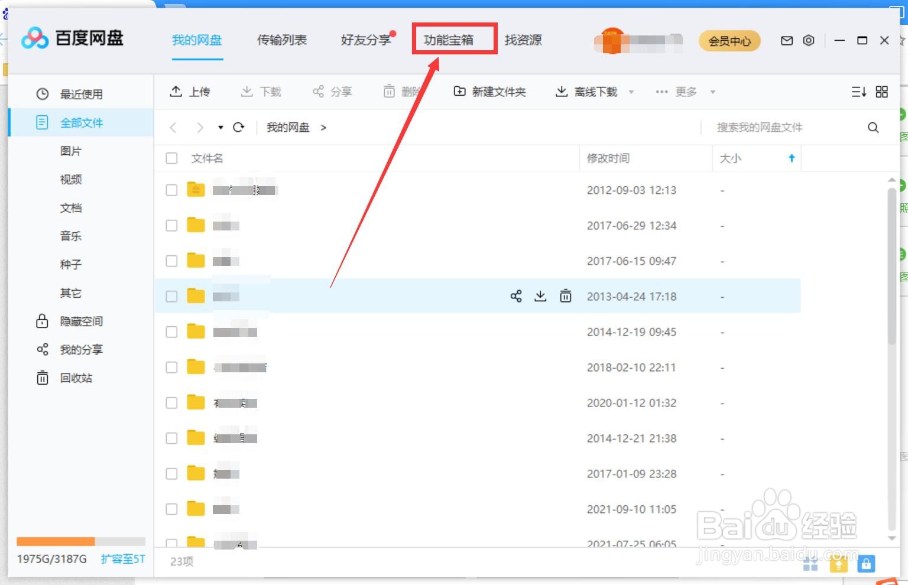Click the 上传 upload button

click(x=190, y=92)
